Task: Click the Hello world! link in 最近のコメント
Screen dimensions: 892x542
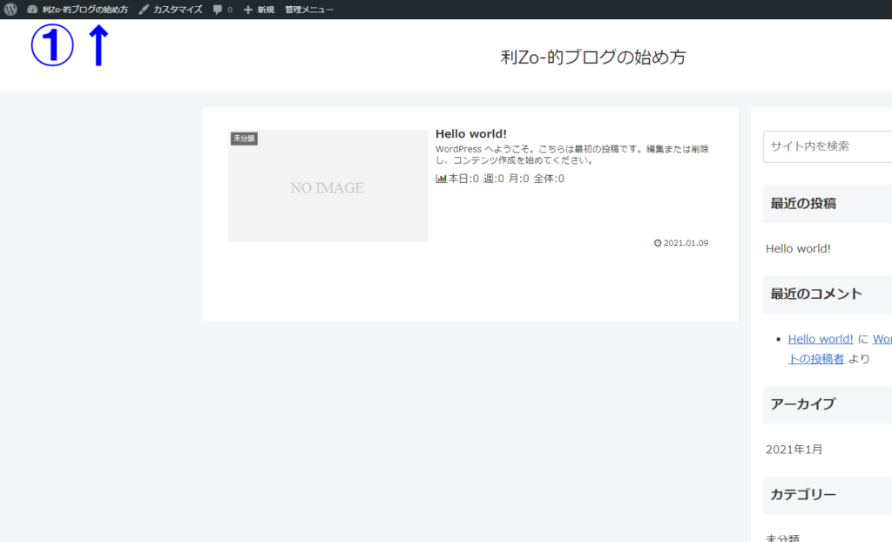Action: tap(820, 339)
